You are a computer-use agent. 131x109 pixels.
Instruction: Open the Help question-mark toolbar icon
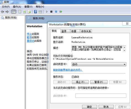pyautogui.click(x=35, y=12)
